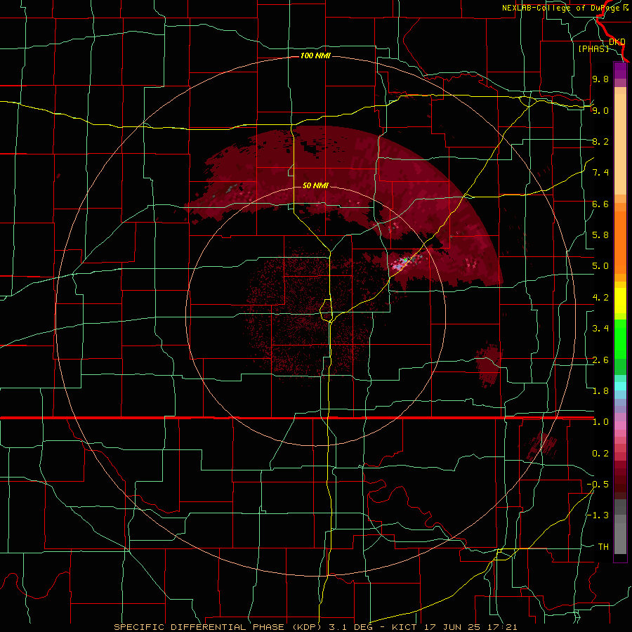The image size is (632, 632).
Task: Click the small echo patch below the thick state line
Action: 543,445
